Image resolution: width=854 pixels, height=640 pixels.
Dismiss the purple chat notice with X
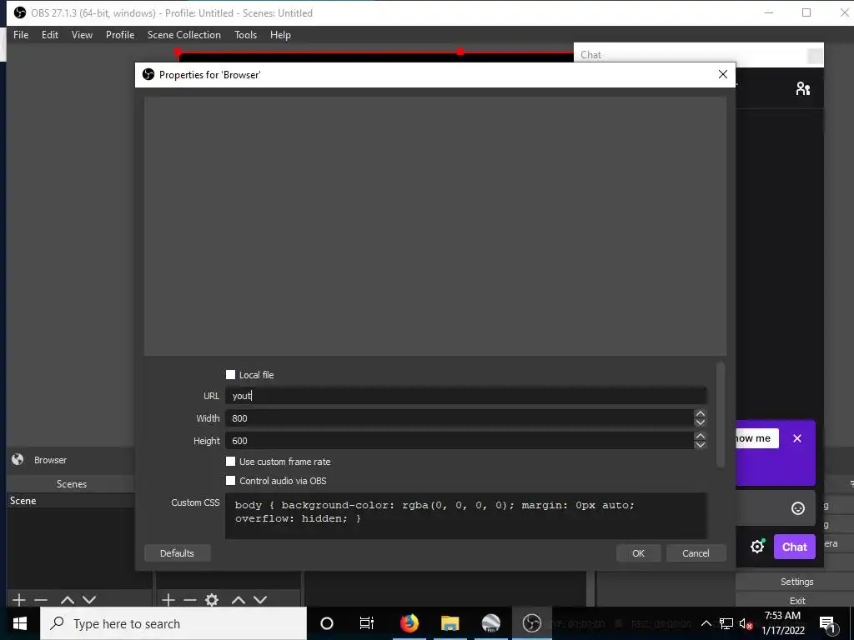coord(797,438)
